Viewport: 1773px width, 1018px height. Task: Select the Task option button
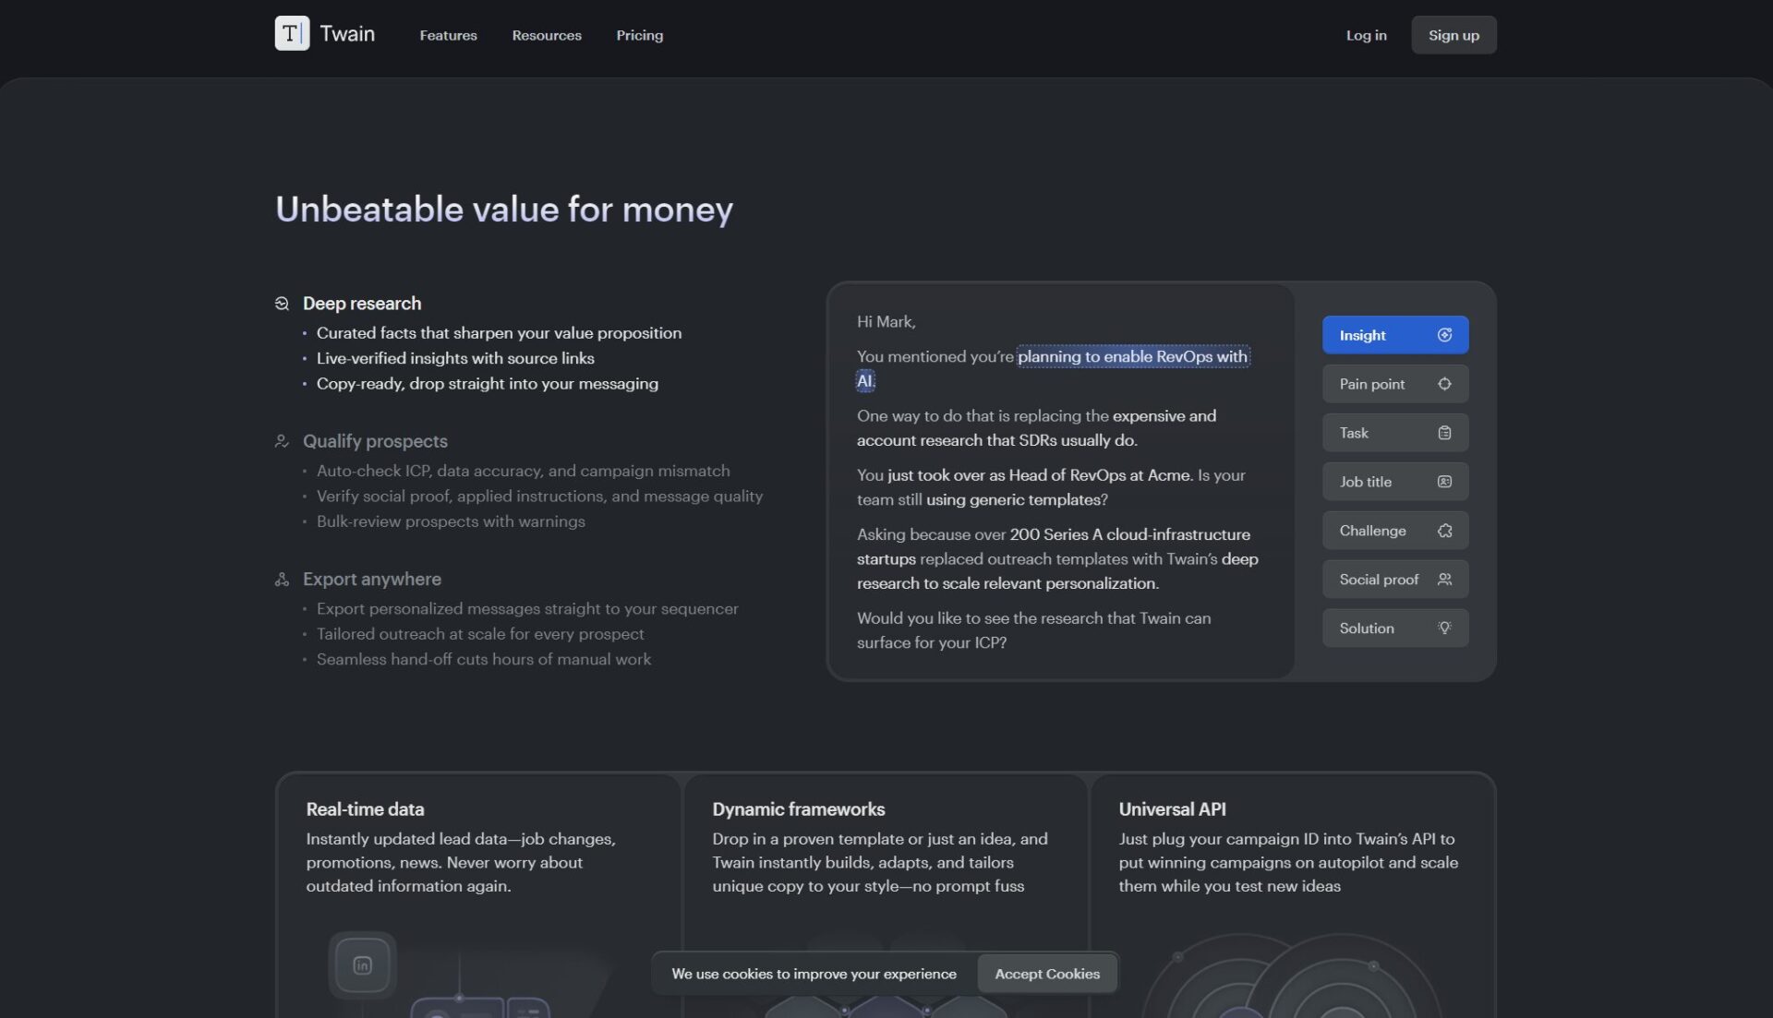pyautogui.click(x=1394, y=433)
